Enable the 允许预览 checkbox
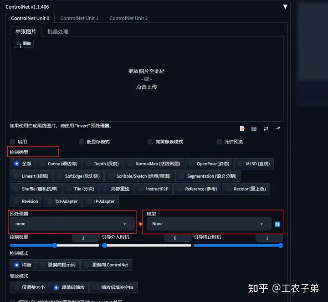 (x=219, y=142)
